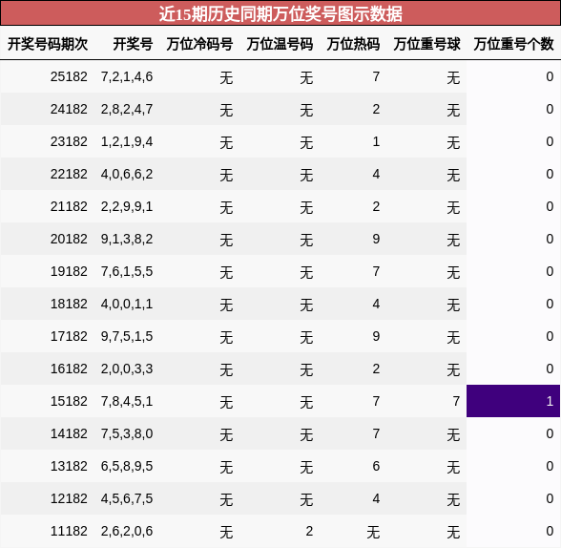Viewport: 561px width, 548px height.
Task: Click the purple highlighted cell with 1
Action: pos(513,401)
